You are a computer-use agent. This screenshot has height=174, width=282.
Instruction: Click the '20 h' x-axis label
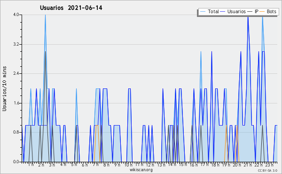coord(237,165)
